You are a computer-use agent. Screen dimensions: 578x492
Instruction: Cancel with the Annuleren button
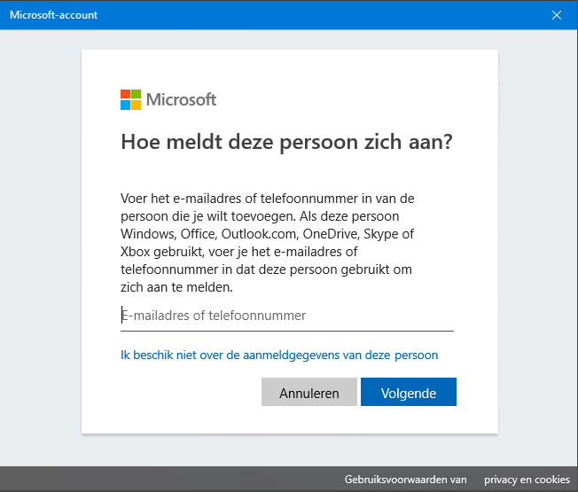point(309,392)
